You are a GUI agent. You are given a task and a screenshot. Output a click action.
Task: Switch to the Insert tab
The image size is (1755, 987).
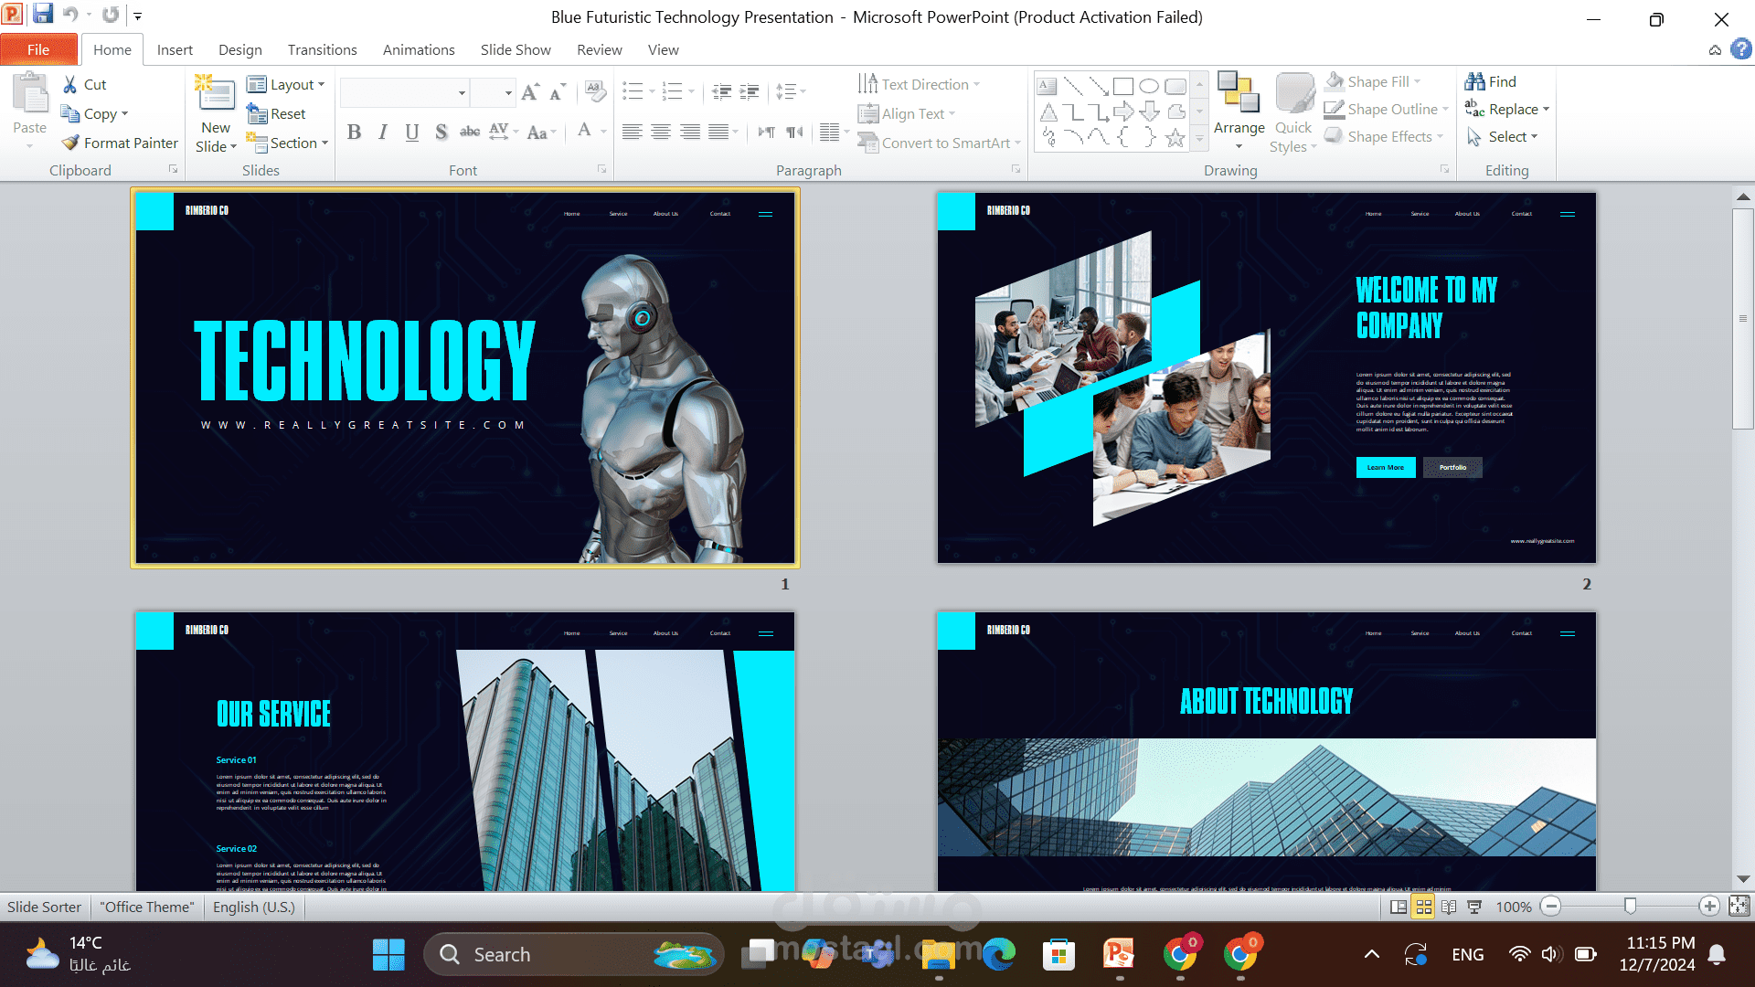point(175,49)
